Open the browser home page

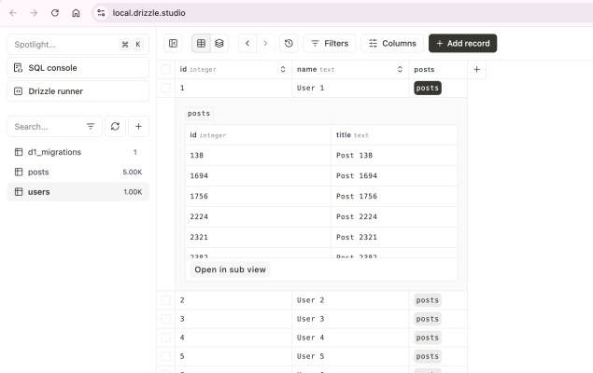(x=76, y=13)
